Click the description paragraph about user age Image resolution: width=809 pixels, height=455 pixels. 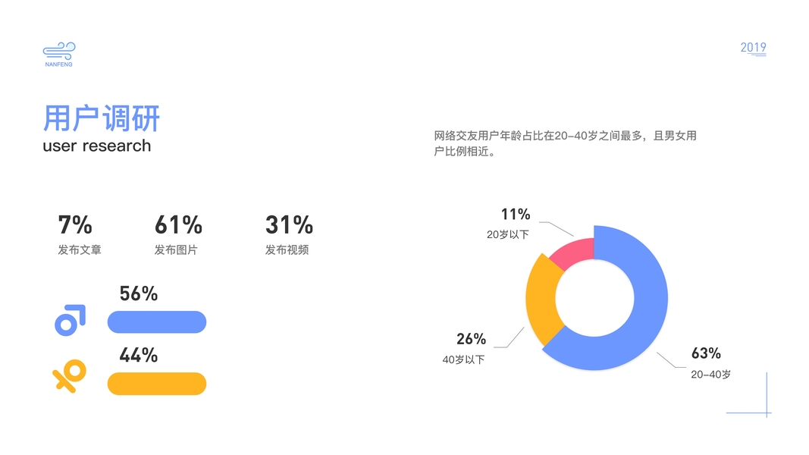565,143
